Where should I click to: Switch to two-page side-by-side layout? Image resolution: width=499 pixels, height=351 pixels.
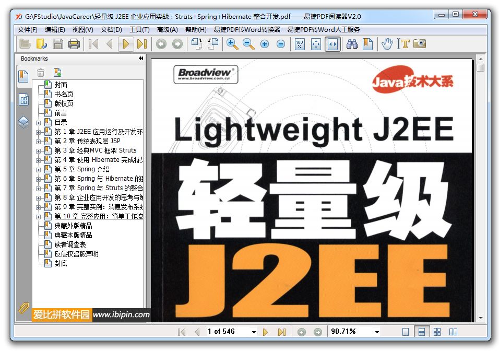453,332
